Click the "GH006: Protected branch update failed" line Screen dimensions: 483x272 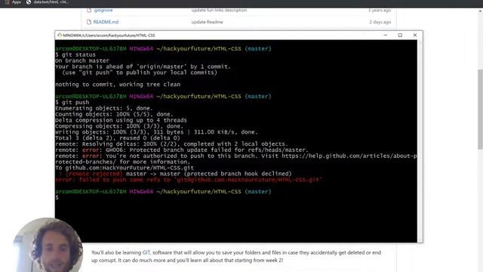pyautogui.click(x=182, y=150)
